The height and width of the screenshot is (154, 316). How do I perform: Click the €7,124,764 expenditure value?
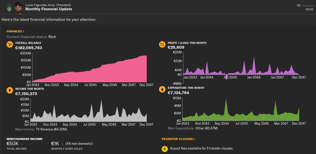178,93
